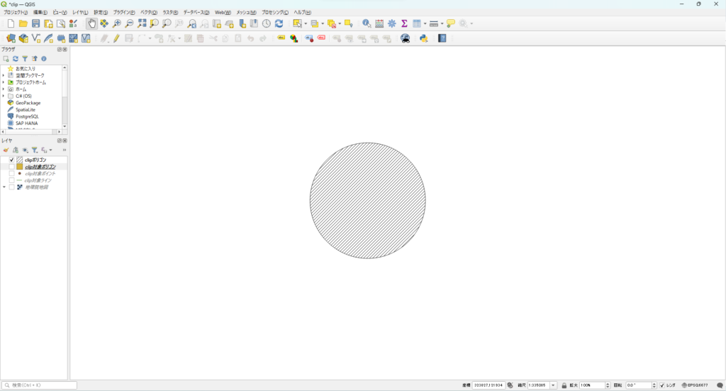Click the Open Project folder icon
Screen dimensions: 726x391
tap(23, 23)
